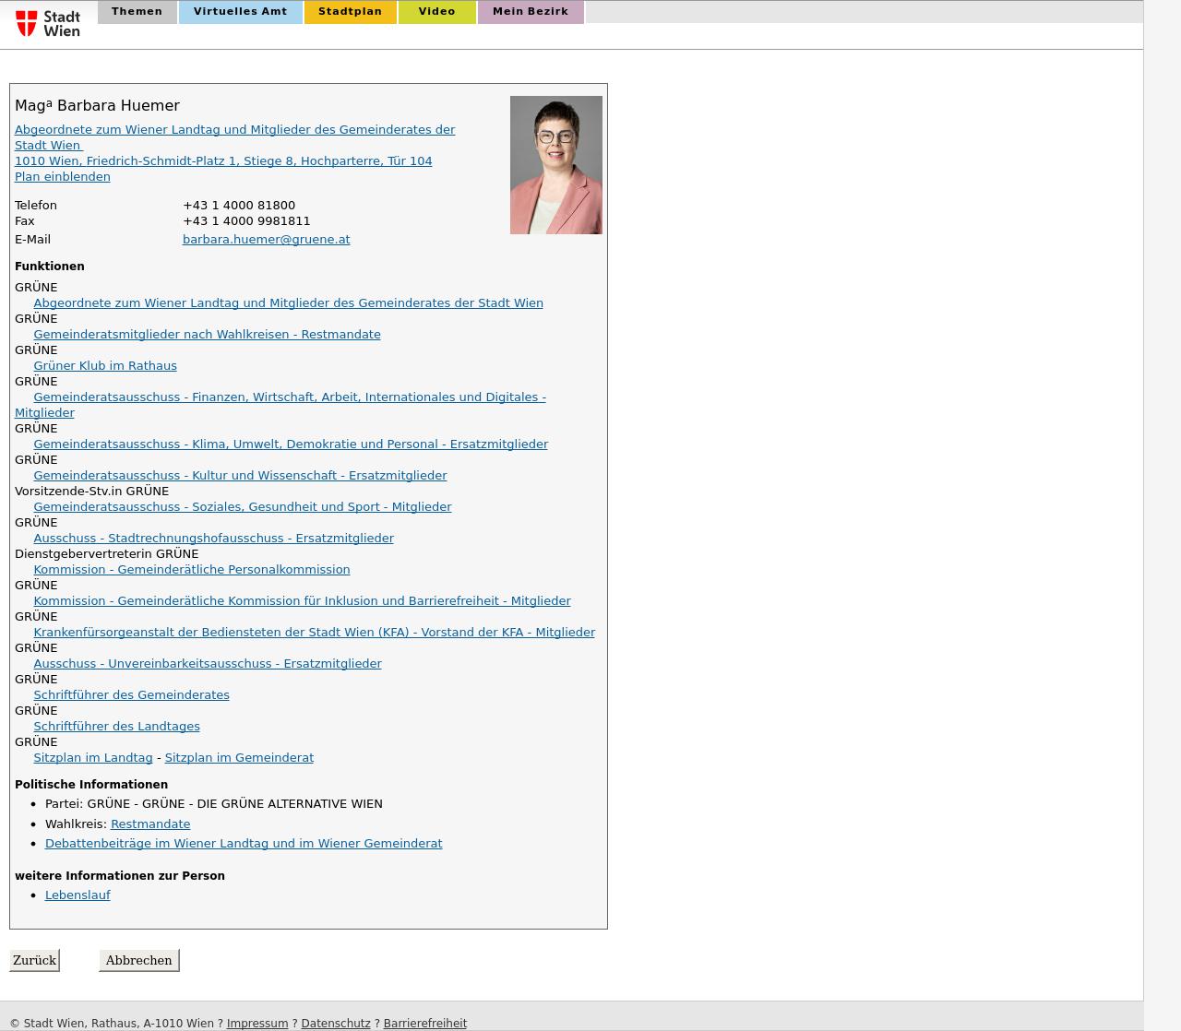Image resolution: width=1181 pixels, height=1031 pixels.
Task: Click Schriftführer des Gemeinderates link
Action: click(131, 695)
